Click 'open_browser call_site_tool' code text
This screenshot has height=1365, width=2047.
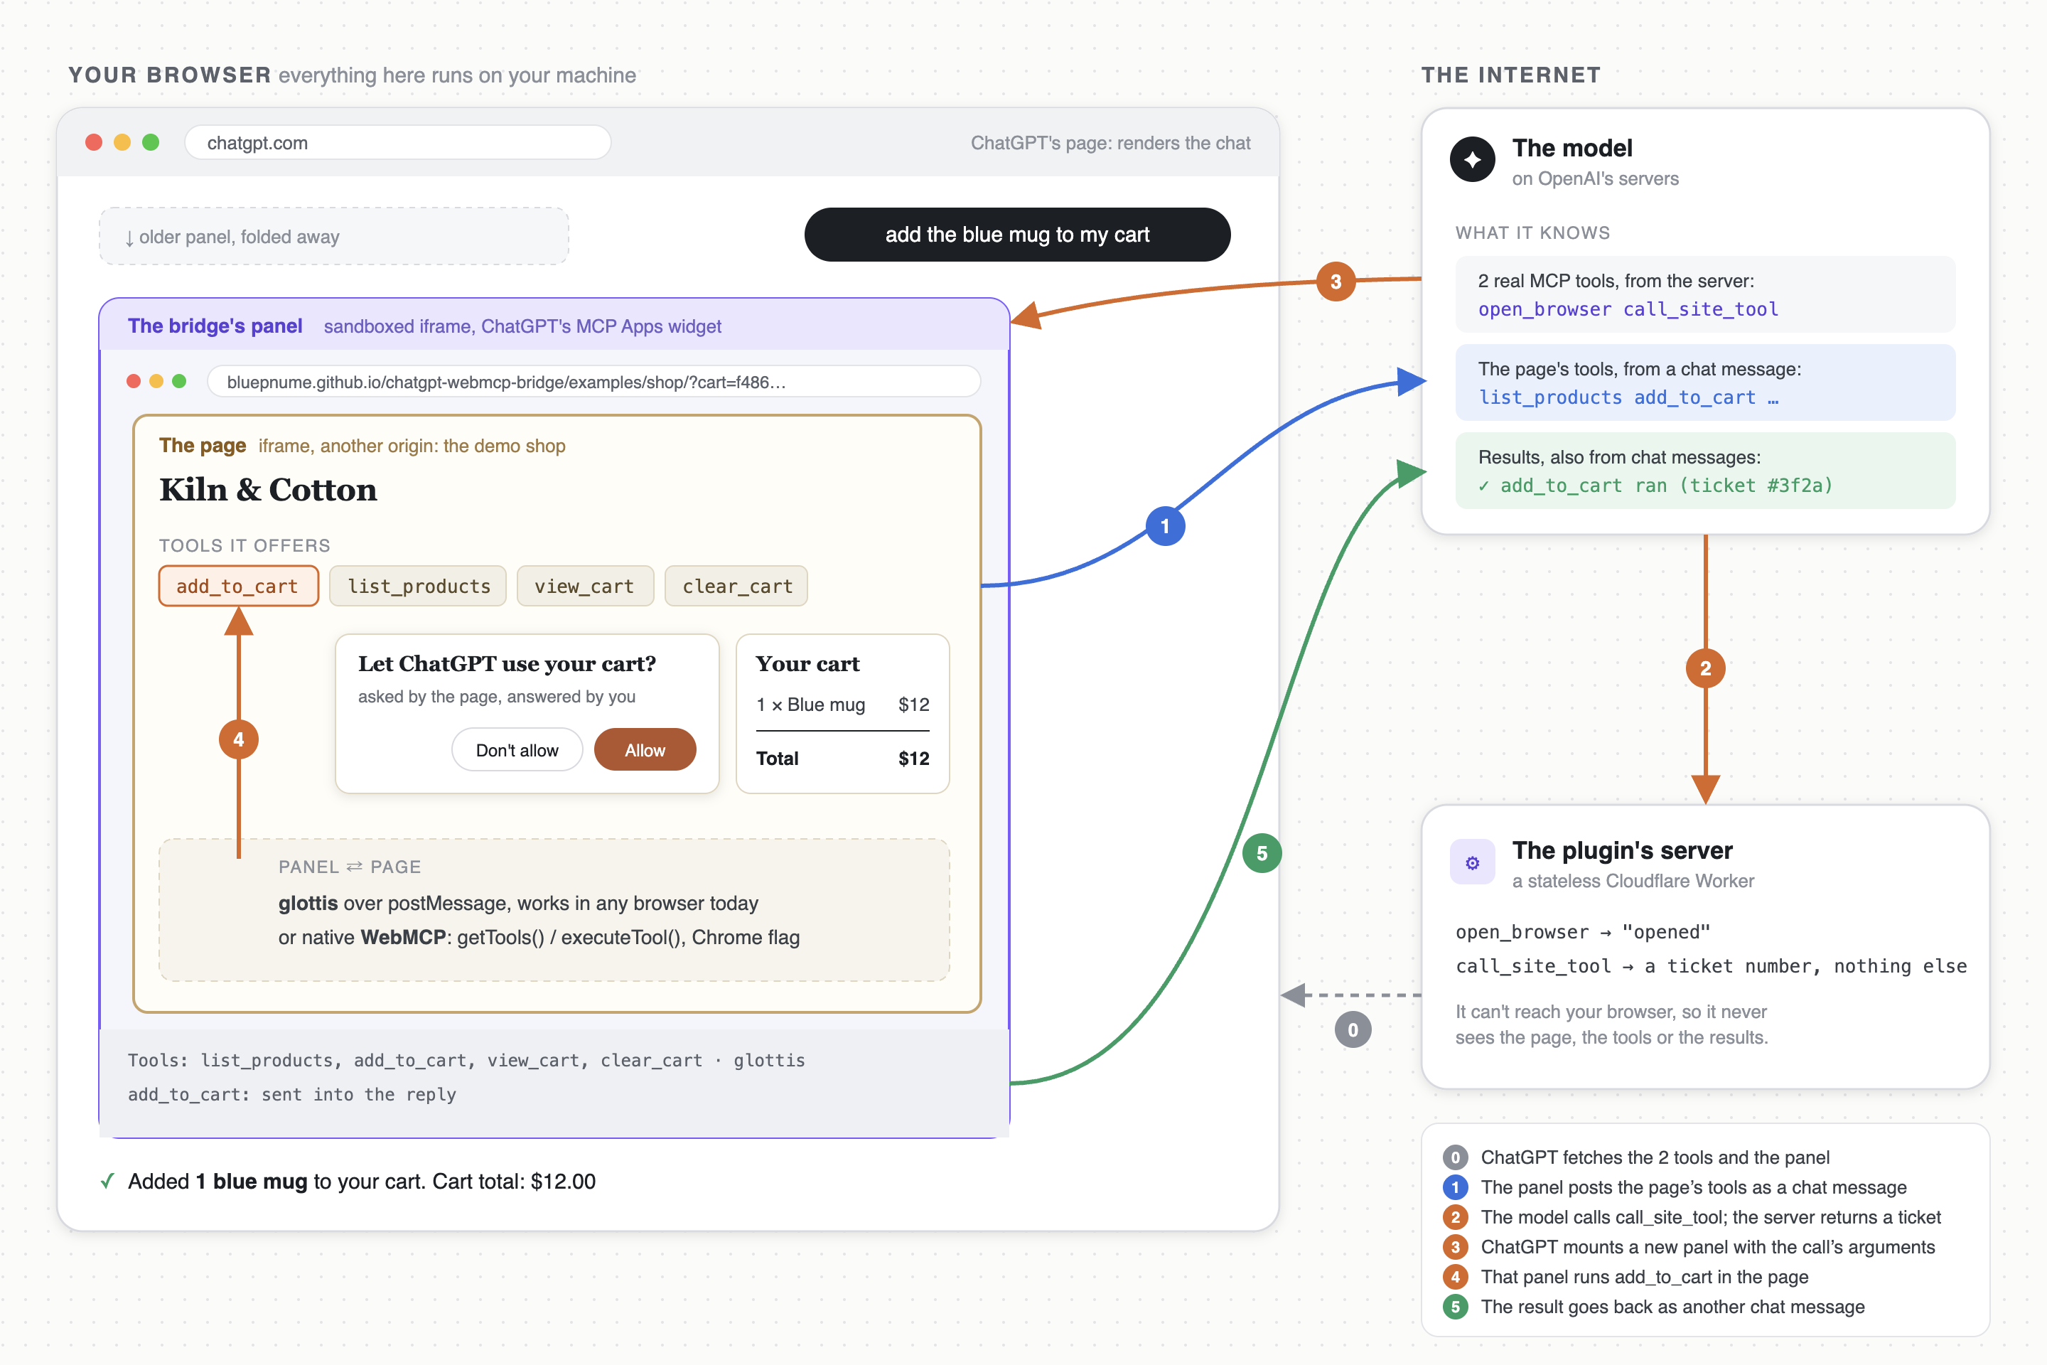tap(1628, 309)
